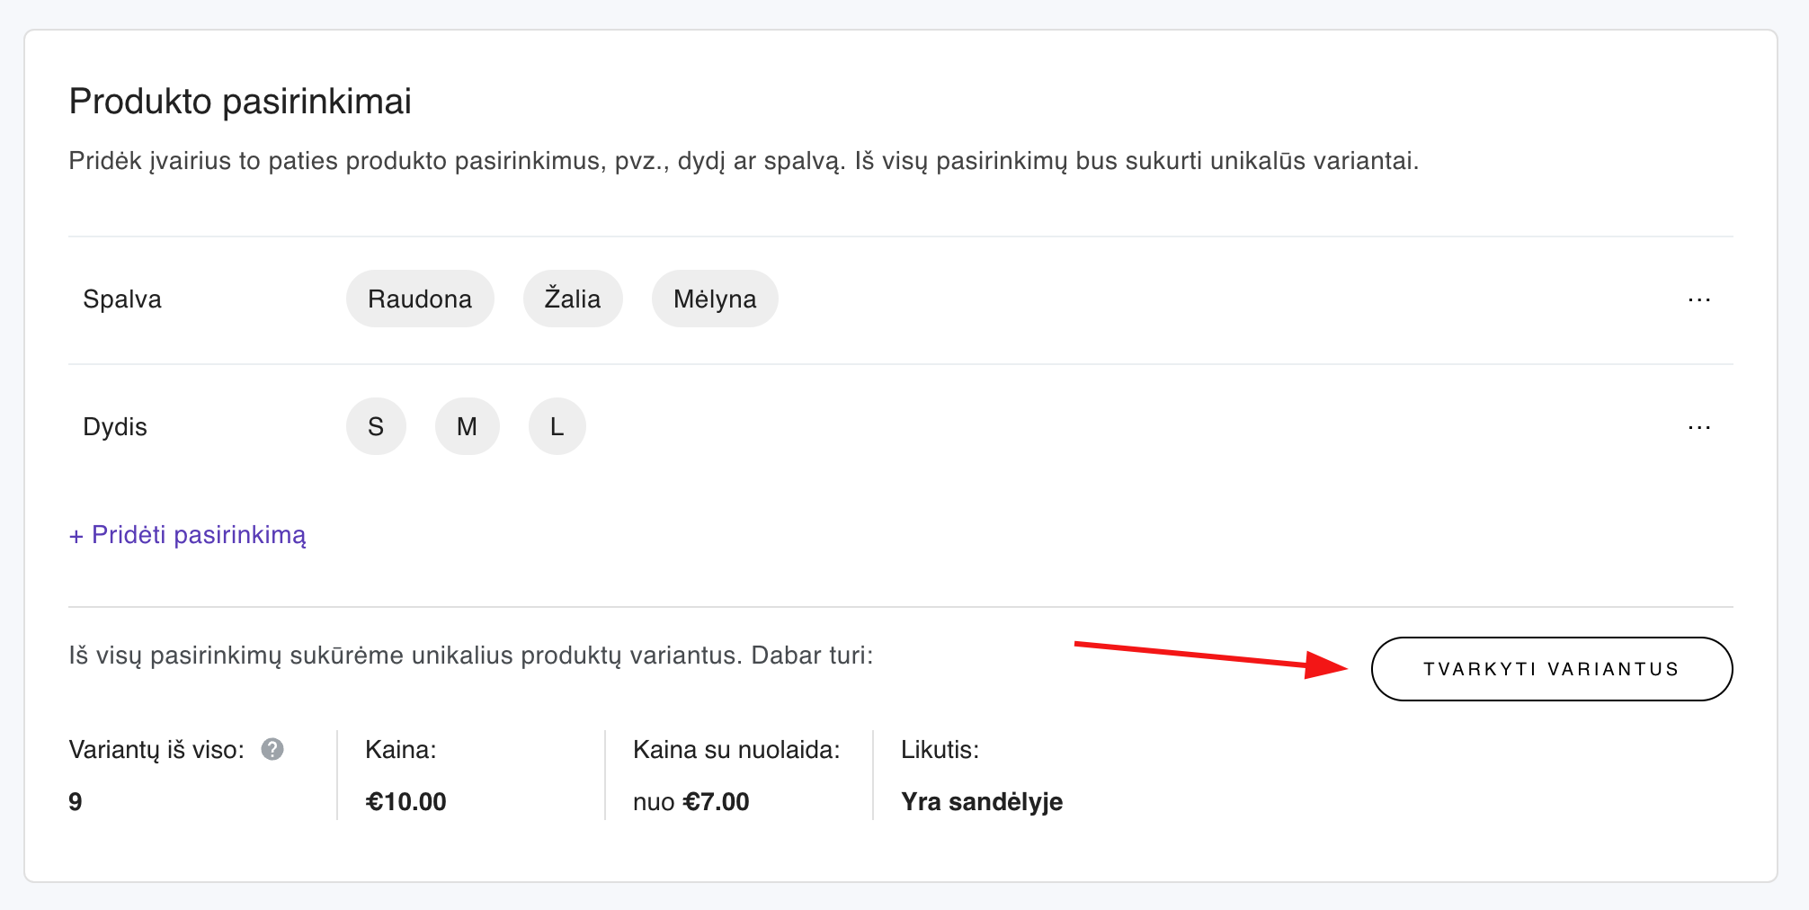Click the help icon beside Variantų iš viso

[272, 749]
